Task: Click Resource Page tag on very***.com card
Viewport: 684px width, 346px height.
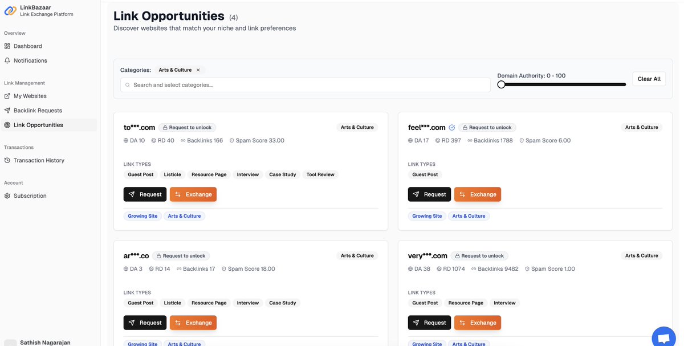Action: 466,303
